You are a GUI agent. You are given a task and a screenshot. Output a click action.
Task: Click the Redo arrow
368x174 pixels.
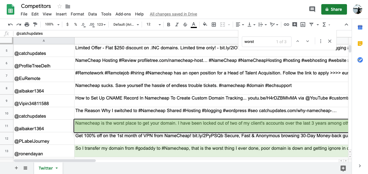[x=19, y=25]
